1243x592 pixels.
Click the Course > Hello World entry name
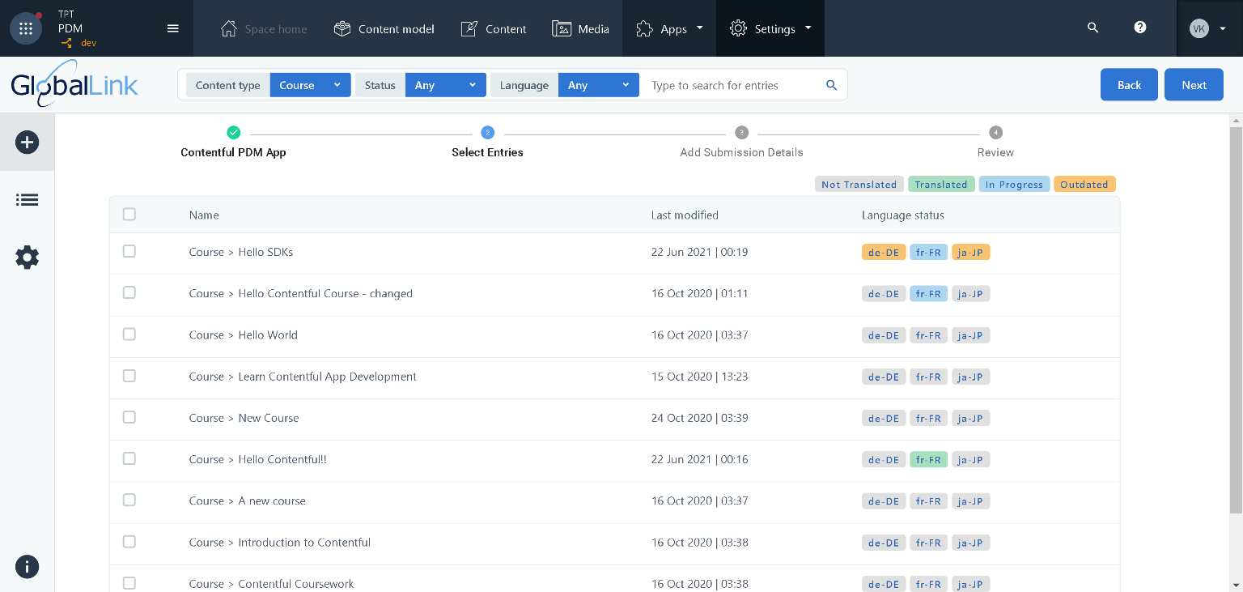point(244,334)
